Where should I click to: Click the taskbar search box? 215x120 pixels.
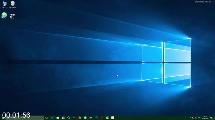(x=25, y=118)
